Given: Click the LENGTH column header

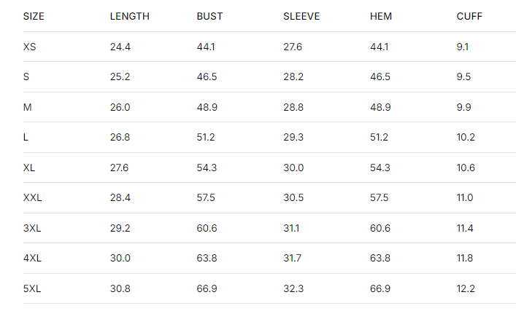Looking at the screenshot, I should (130, 16).
